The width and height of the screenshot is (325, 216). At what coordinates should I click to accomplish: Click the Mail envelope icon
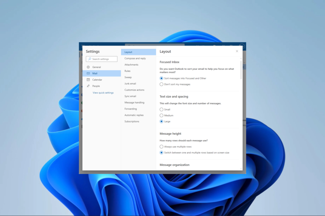tap(88, 73)
